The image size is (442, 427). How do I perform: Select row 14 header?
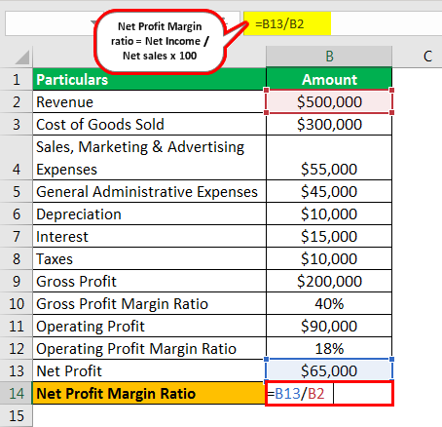pyautogui.click(x=17, y=393)
